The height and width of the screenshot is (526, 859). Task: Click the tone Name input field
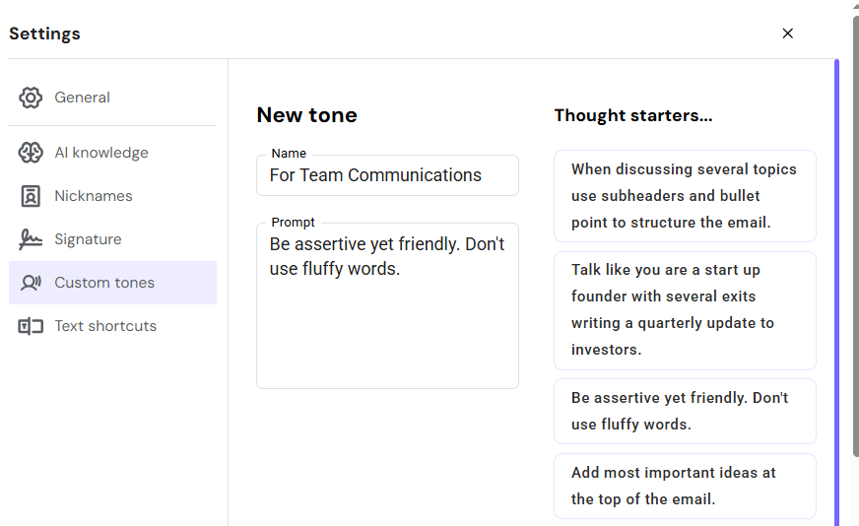pyautogui.click(x=387, y=176)
